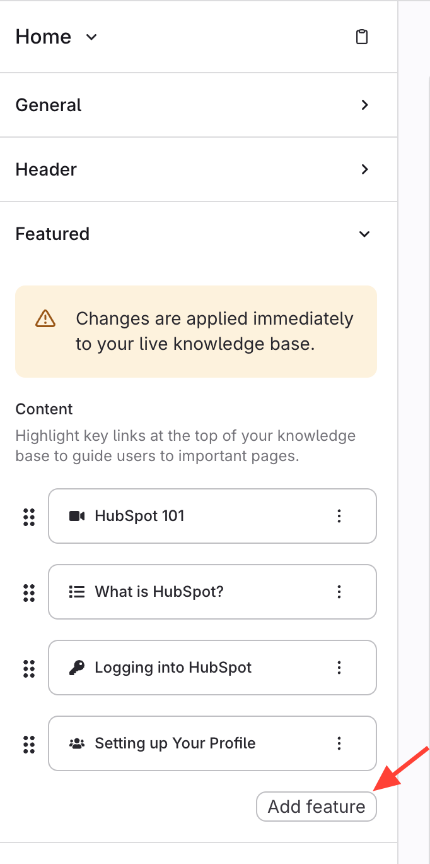Click drag handle beside Setting up Your Profile
The image size is (430, 864).
coord(28,744)
